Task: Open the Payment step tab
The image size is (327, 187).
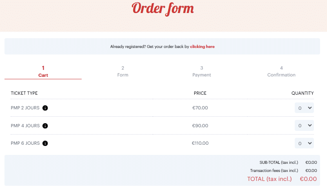Action: [x=201, y=72]
